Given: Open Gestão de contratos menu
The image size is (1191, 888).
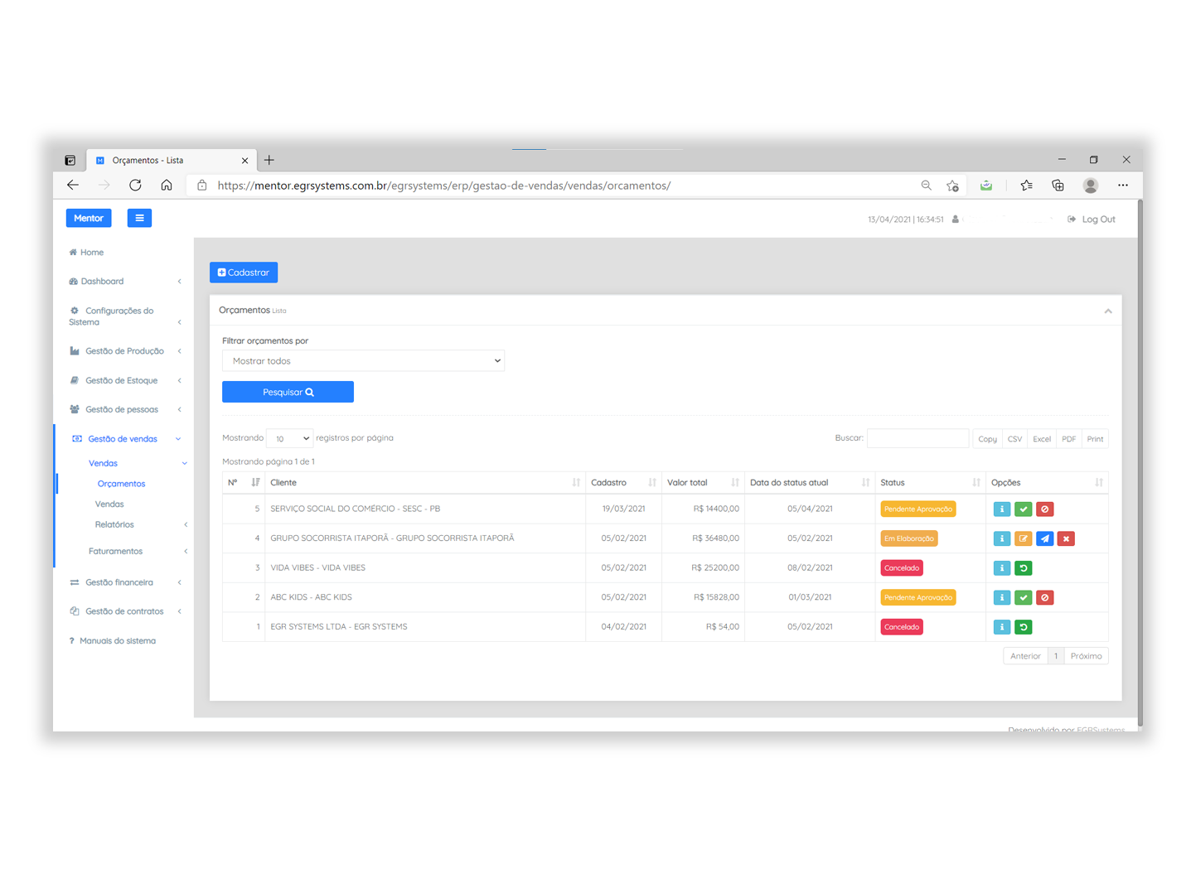Looking at the screenshot, I should (124, 612).
